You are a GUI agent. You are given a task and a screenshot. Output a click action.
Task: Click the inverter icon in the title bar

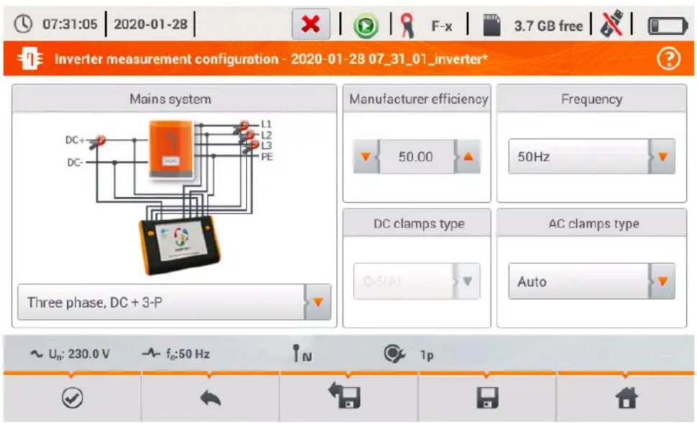coord(30,58)
